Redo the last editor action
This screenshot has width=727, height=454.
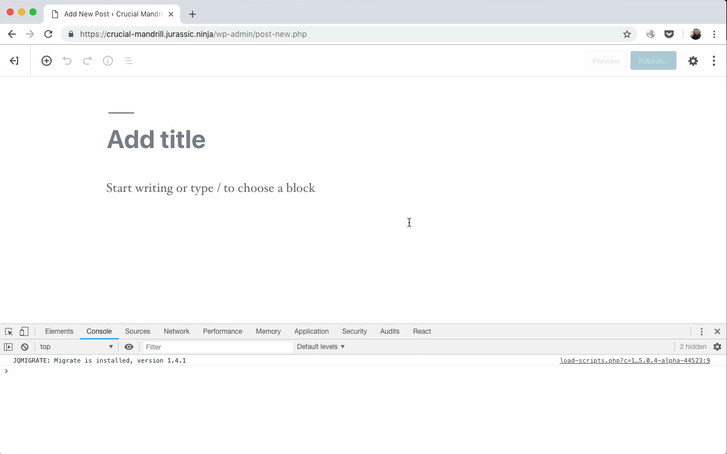87,61
